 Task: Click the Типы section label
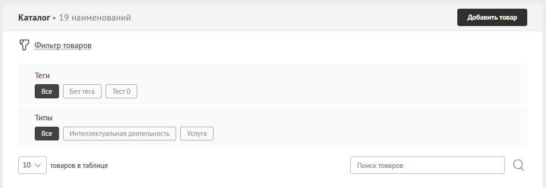43,118
